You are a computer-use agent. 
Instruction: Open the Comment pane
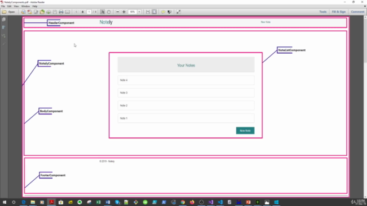click(357, 11)
